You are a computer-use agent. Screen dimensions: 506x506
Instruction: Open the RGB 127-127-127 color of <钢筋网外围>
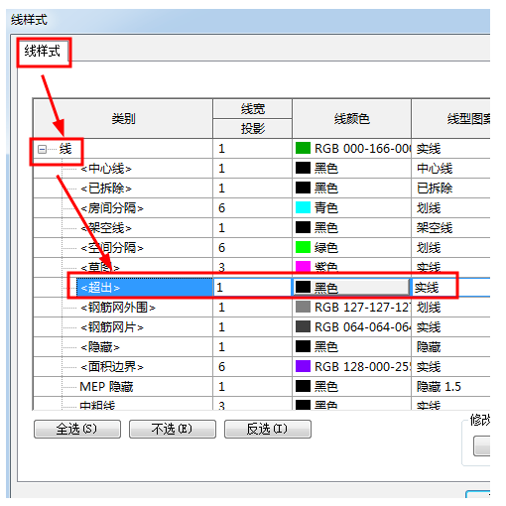coord(351,308)
